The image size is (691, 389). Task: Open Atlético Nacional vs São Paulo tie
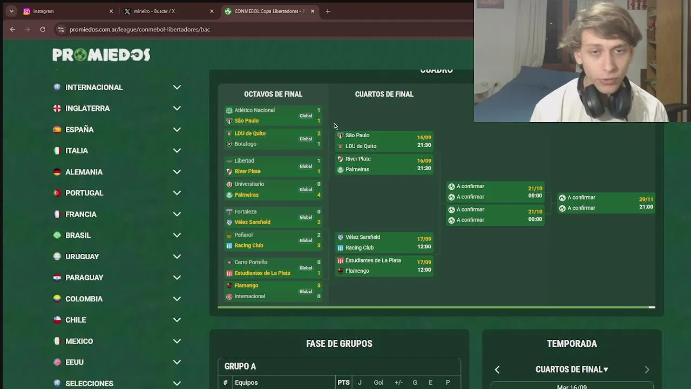pyautogui.click(x=273, y=115)
